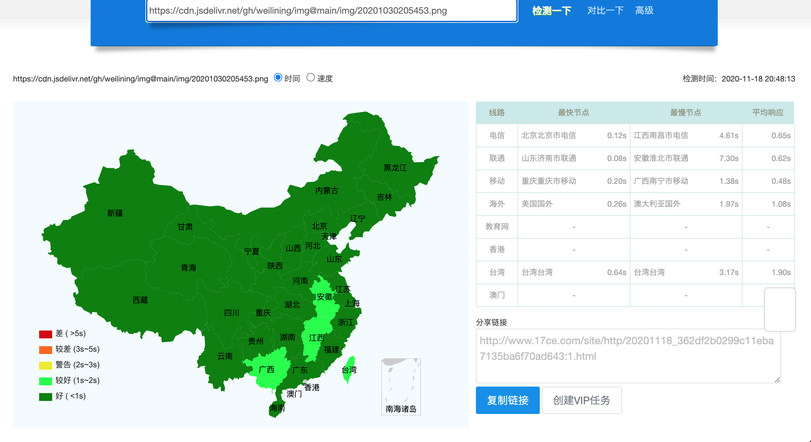Click the share link text area
The image size is (811, 442).
point(628,355)
